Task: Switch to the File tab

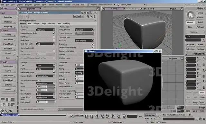Action: tap(30, 23)
